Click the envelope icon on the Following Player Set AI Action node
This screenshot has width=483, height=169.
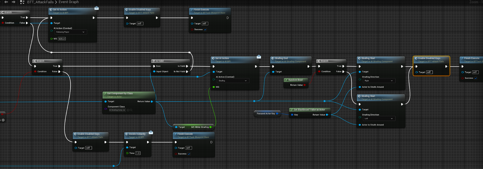[97, 8]
